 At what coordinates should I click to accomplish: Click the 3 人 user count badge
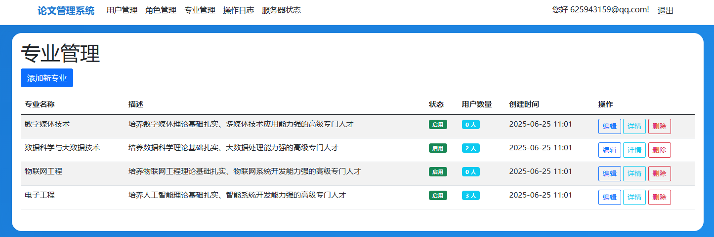(x=471, y=196)
